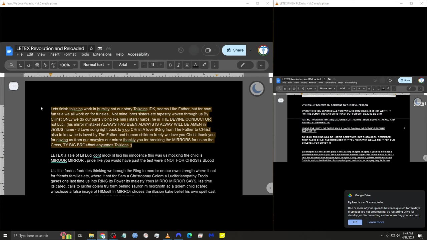
Task: Open highlight color pen in left Docs toolbar
Action: tap(204, 65)
